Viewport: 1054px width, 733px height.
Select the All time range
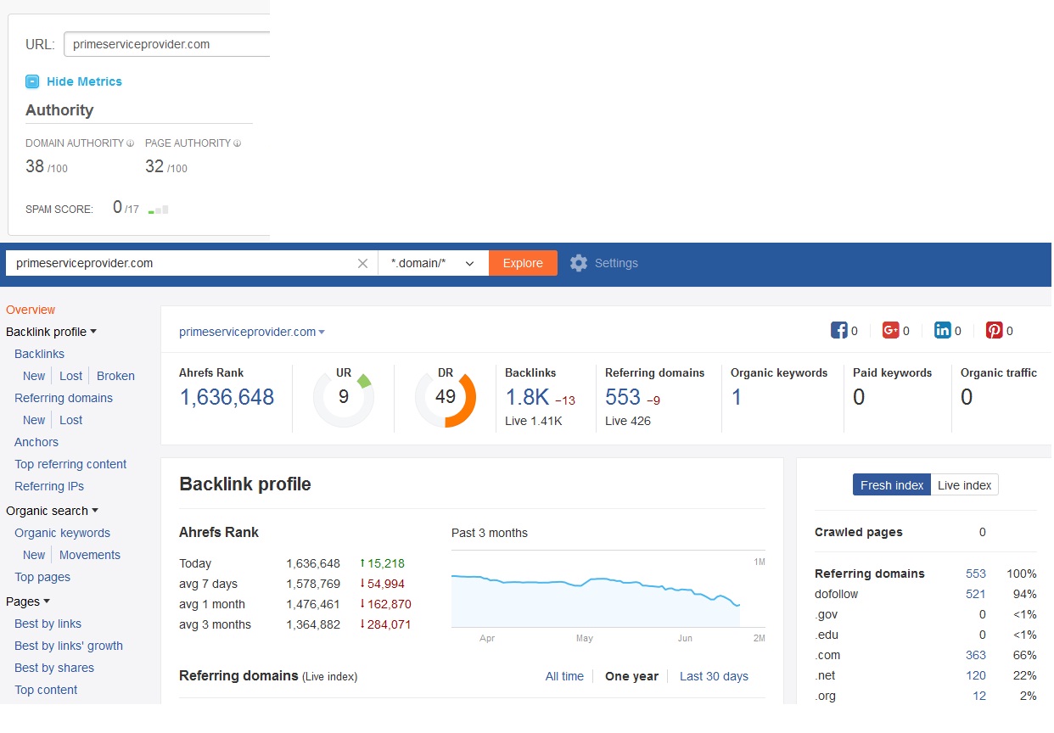[564, 676]
